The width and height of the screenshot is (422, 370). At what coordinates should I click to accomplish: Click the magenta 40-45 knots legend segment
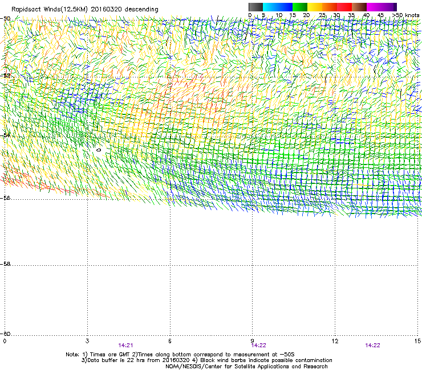pyautogui.click(x=375, y=7)
